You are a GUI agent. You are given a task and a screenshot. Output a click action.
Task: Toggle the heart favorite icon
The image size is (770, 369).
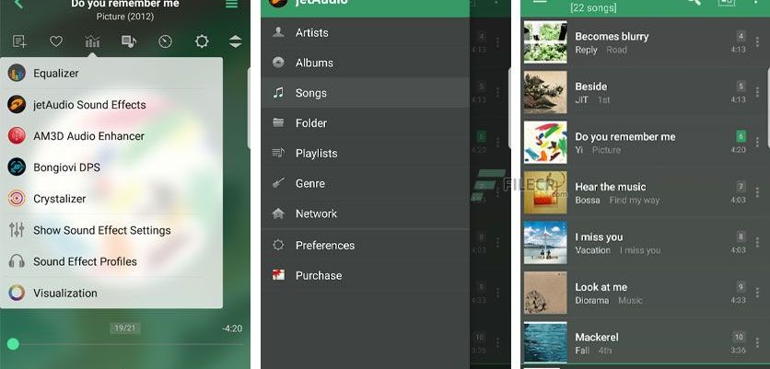coord(56,41)
